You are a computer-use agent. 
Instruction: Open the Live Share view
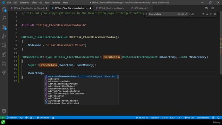click(x=4, y=73)
